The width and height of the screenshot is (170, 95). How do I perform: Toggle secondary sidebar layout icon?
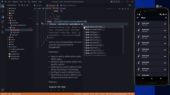116,2
